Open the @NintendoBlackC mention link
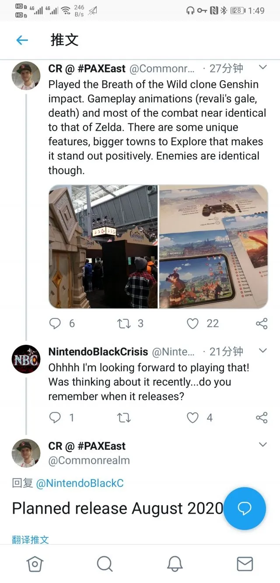Image resolution: width=280 pixels, height=583 pixels. click(80, 483)
